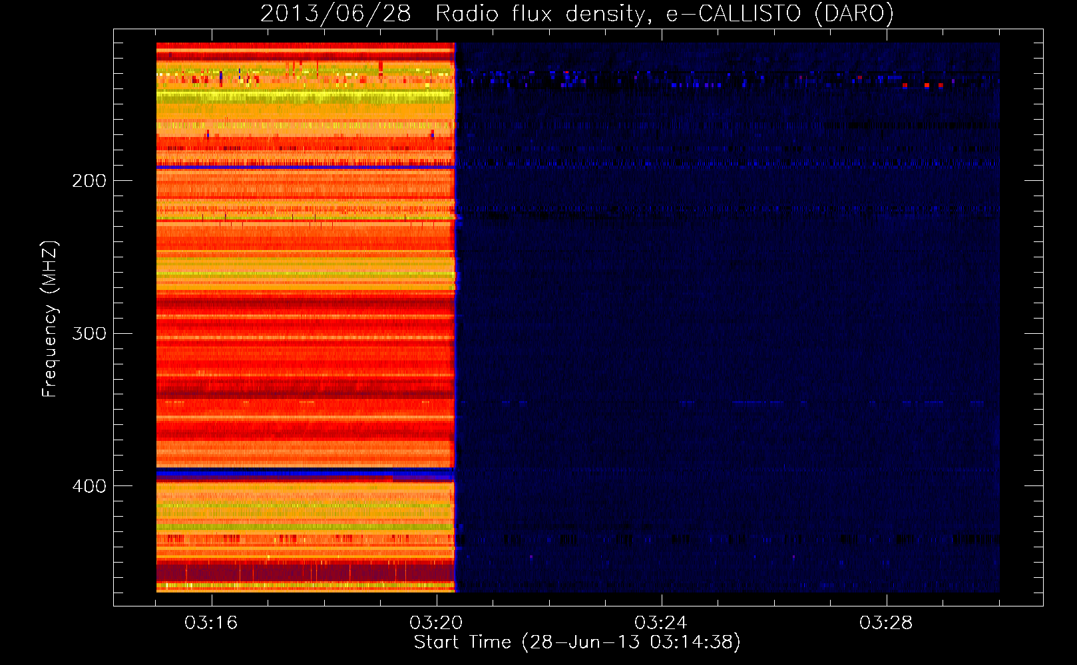This screenshot has width=1077, height=665.
Task: Click the '200' frequency tick label
Action: [x=89, y=181]
